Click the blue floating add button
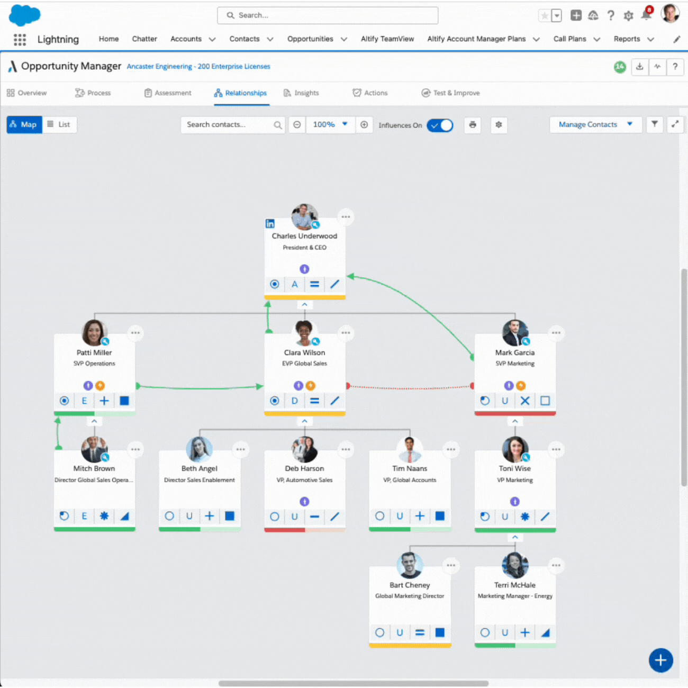688x688 pixels. click(661, 660)
